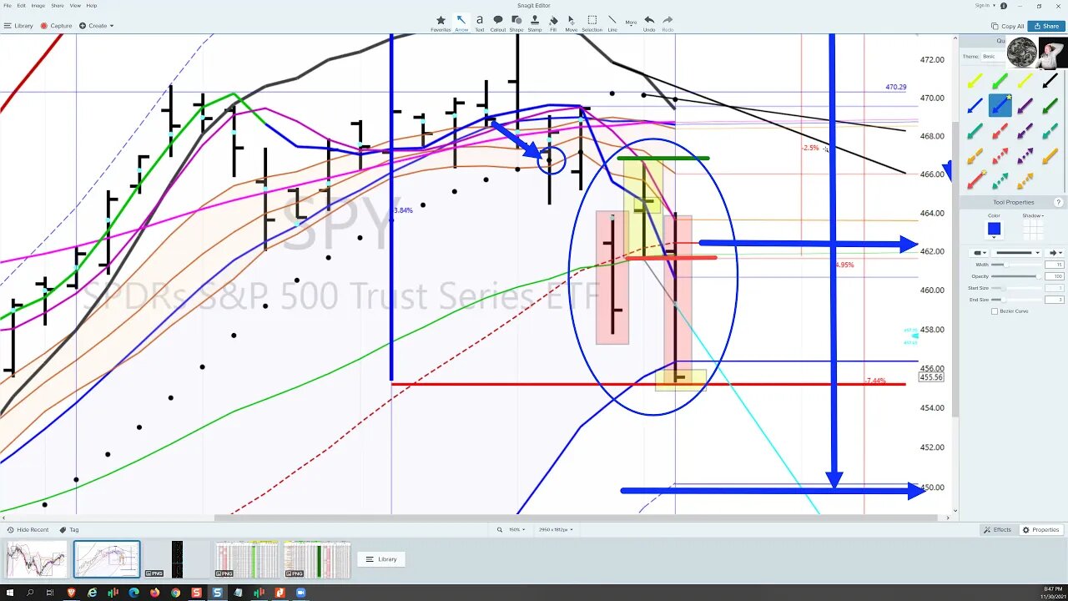Enable the Bezier Curve checkbox
The image size is (1068, 601).
point(995,311)
